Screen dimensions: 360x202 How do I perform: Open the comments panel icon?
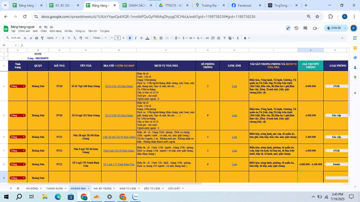305,28
